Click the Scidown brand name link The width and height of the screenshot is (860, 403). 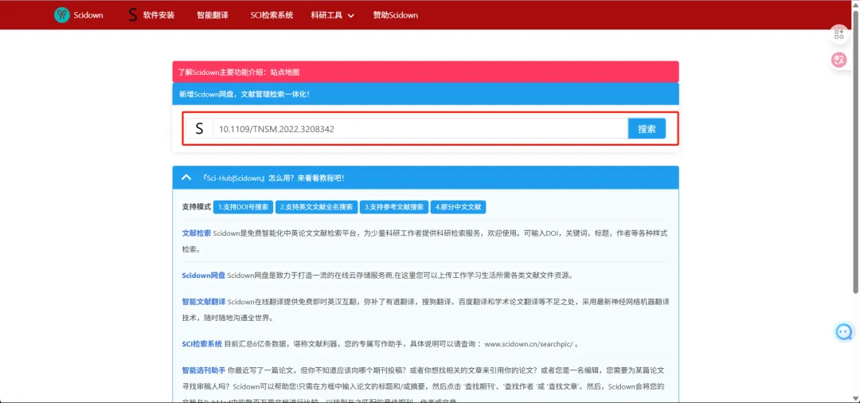coord(88,15)
